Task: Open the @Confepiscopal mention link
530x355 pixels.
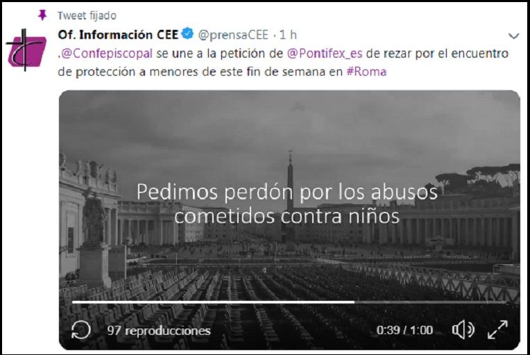Action: (x=107, y=53)
